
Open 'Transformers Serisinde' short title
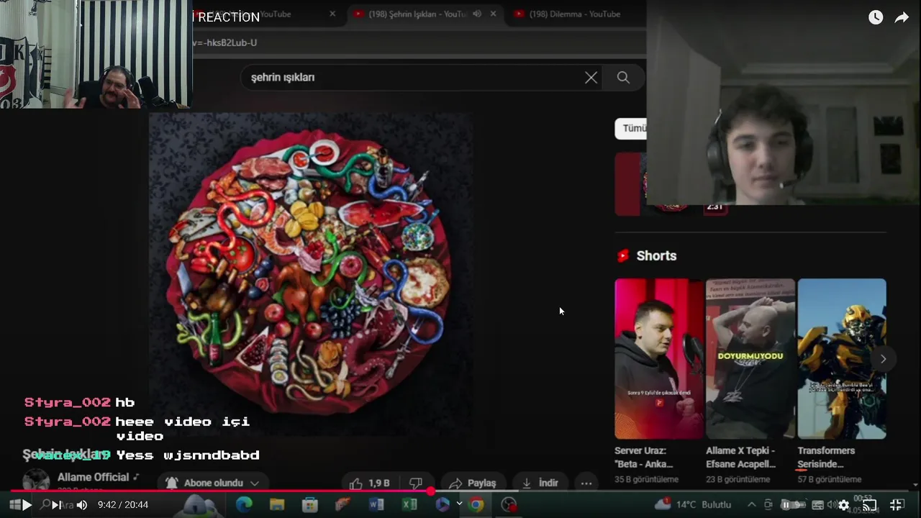[826, 457]
